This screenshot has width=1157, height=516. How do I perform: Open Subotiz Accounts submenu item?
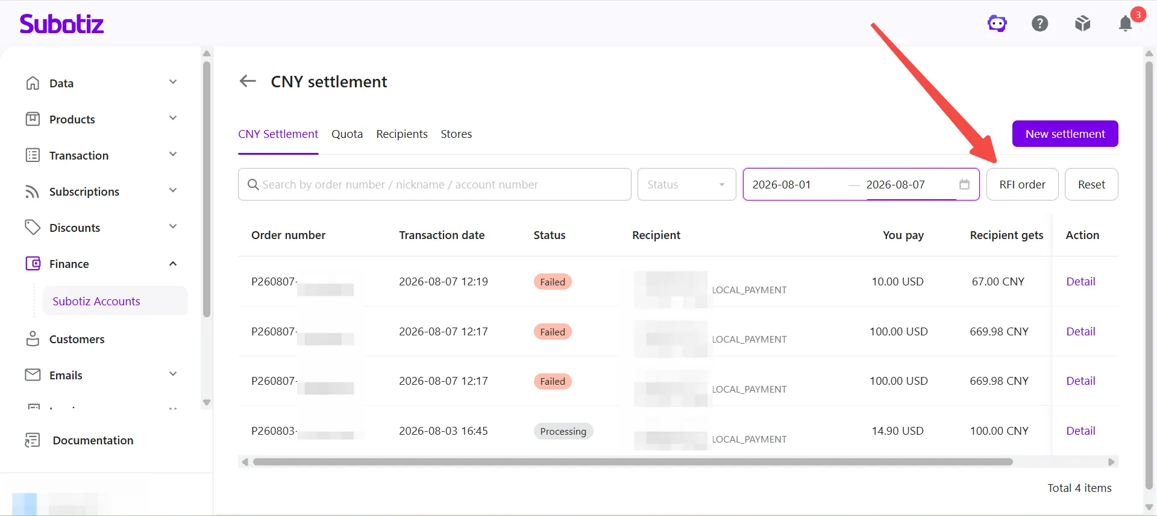[114, 301]
